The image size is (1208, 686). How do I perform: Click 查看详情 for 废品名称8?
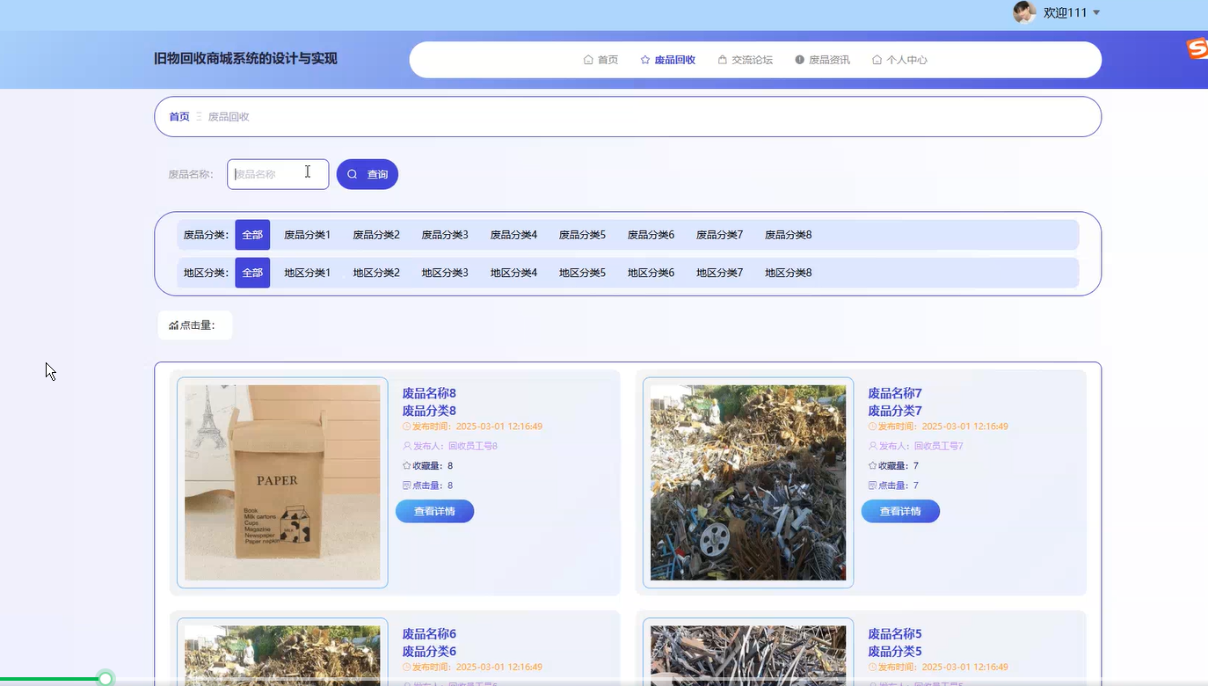434,511
